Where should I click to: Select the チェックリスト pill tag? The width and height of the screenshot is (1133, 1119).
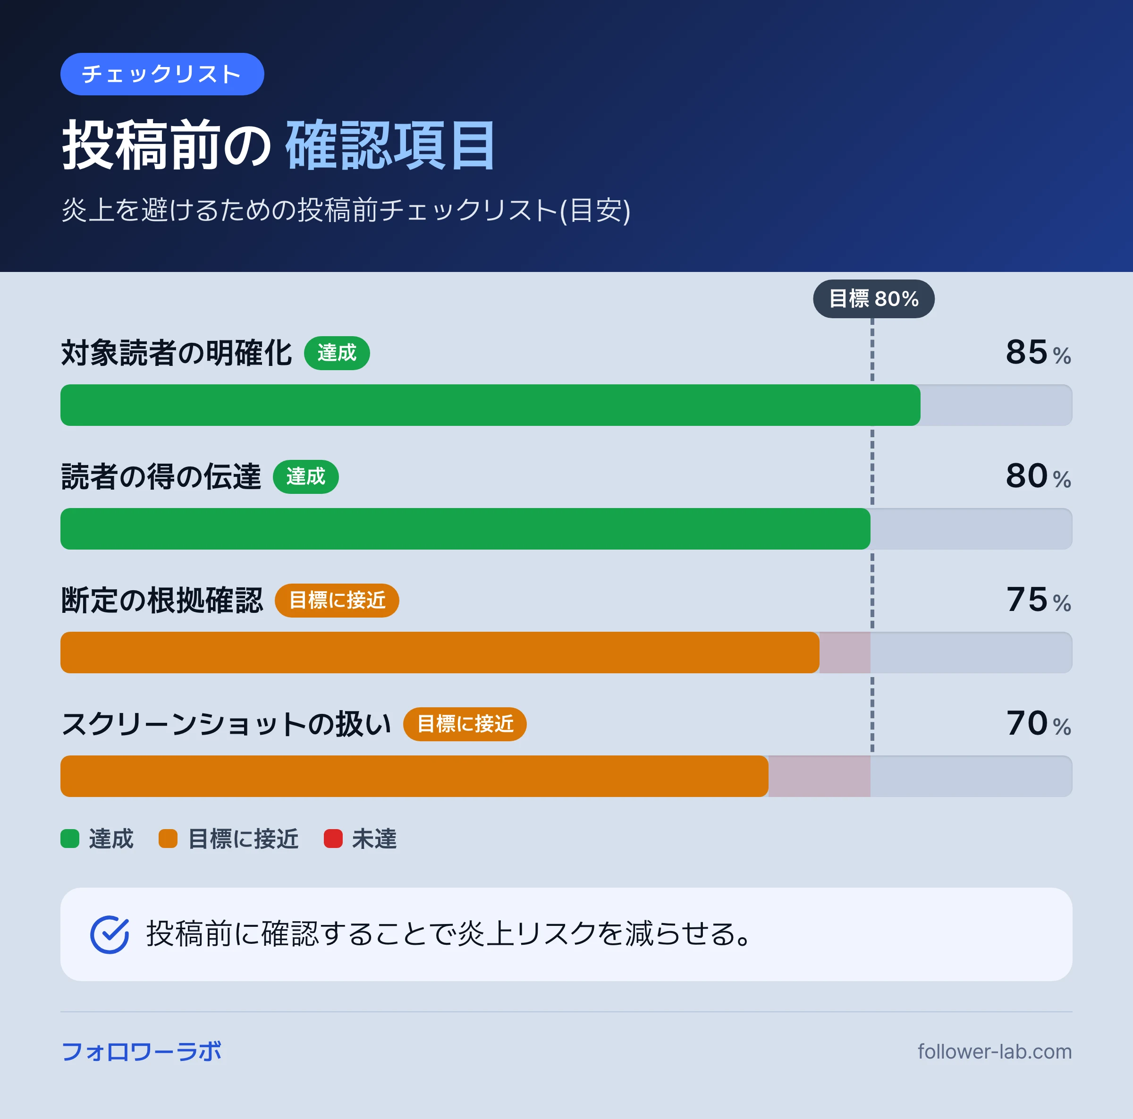point(162,75)
